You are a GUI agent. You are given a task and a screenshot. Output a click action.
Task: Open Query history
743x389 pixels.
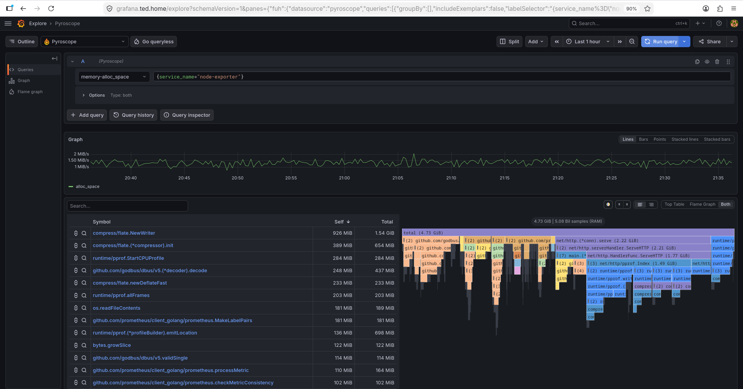(x=134, y=115)
